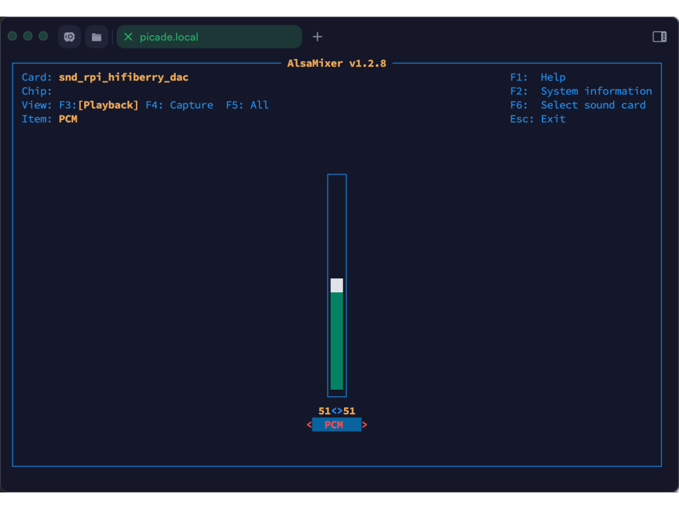Click the X icon on the picade.local tab
679x509 pixels.
129,37
